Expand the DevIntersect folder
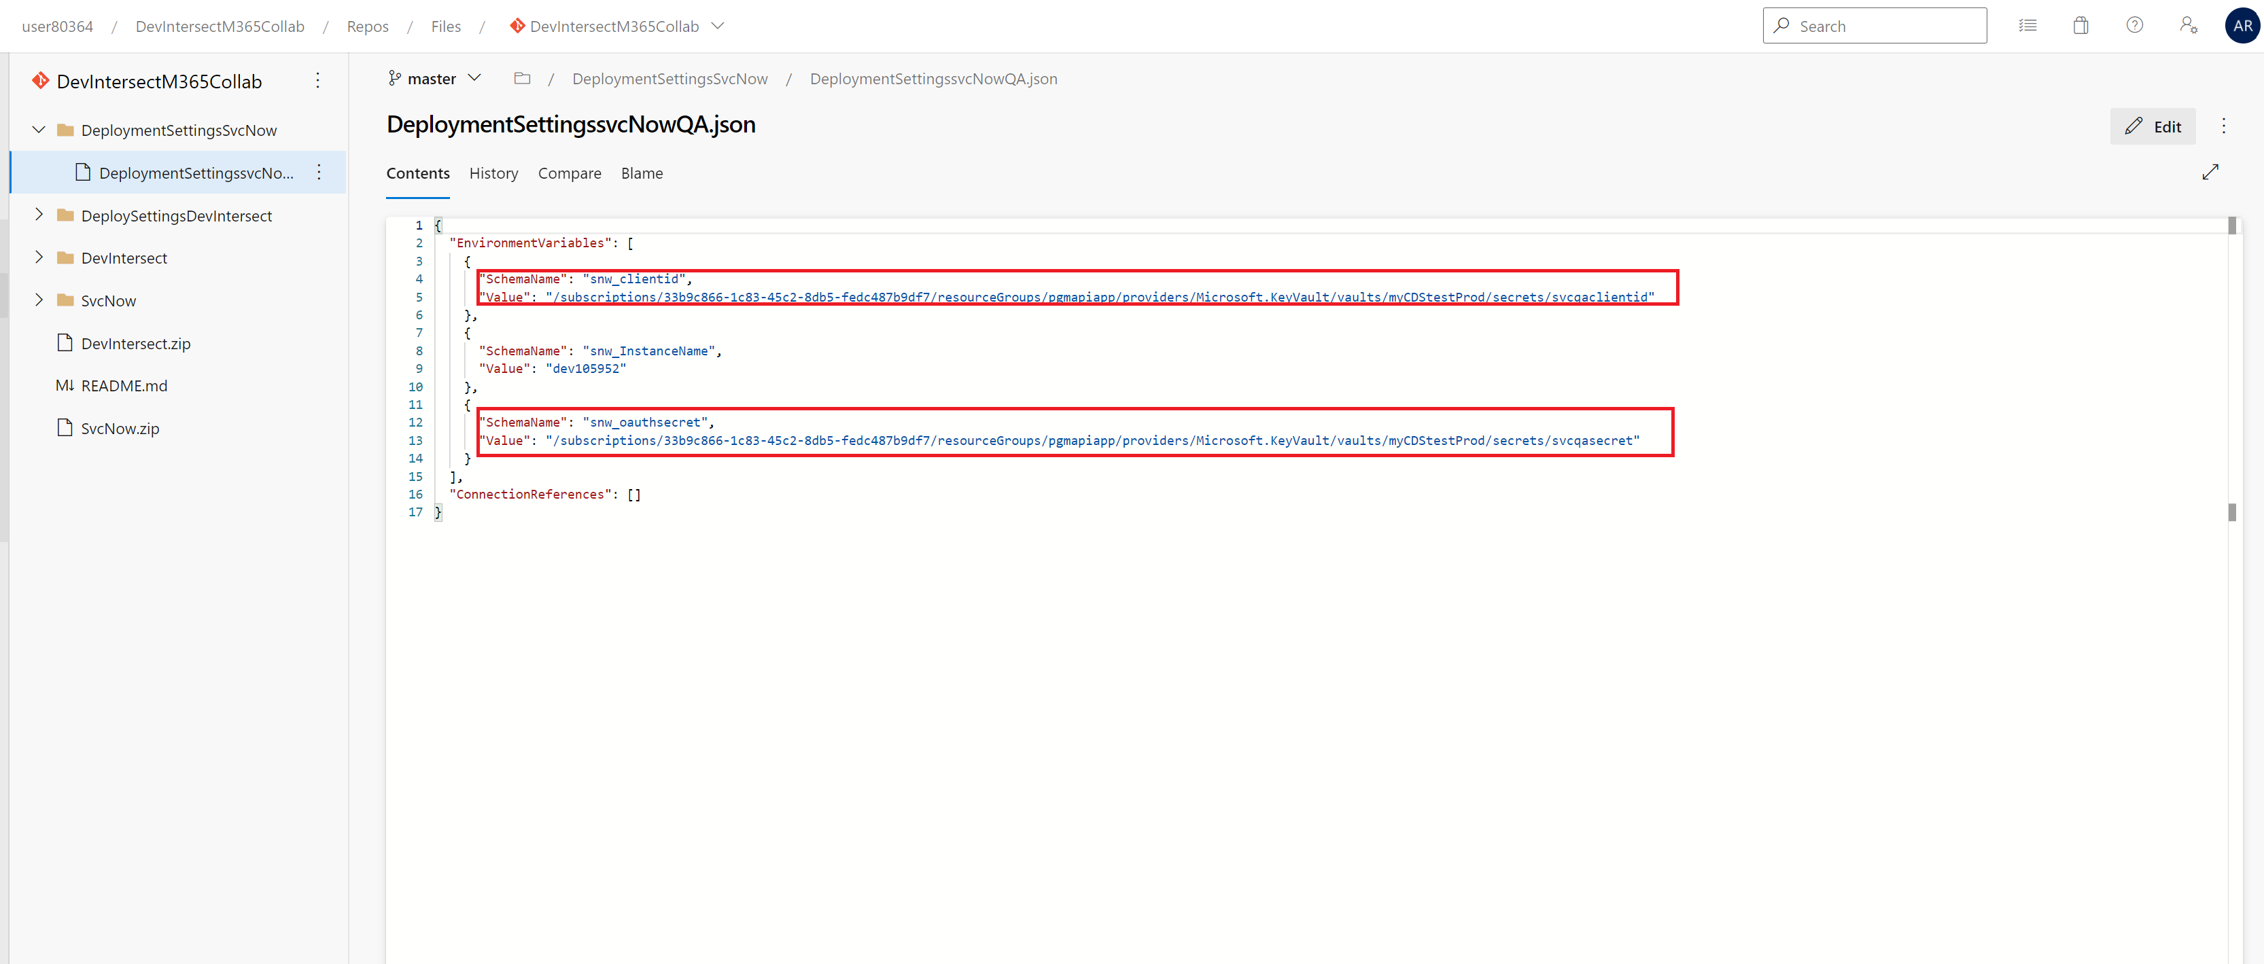This screenshot has height=964, width=2264. pyautogui.click(x=39, y=257)
